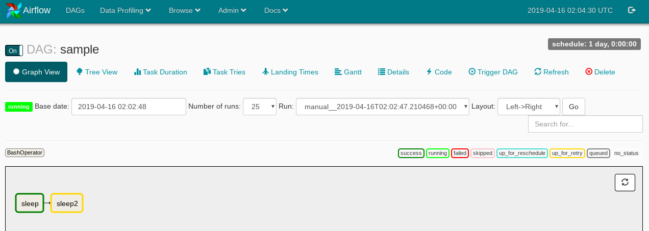View the DAG Code tab
The width and height of the screenshot is (649, 231).
pos(439,72)
